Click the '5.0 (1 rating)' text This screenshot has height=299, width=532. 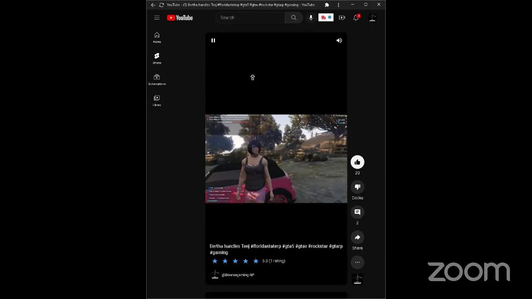tap(273, 261)
